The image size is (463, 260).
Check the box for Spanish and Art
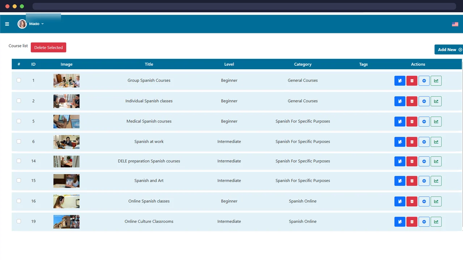point(19,180)
